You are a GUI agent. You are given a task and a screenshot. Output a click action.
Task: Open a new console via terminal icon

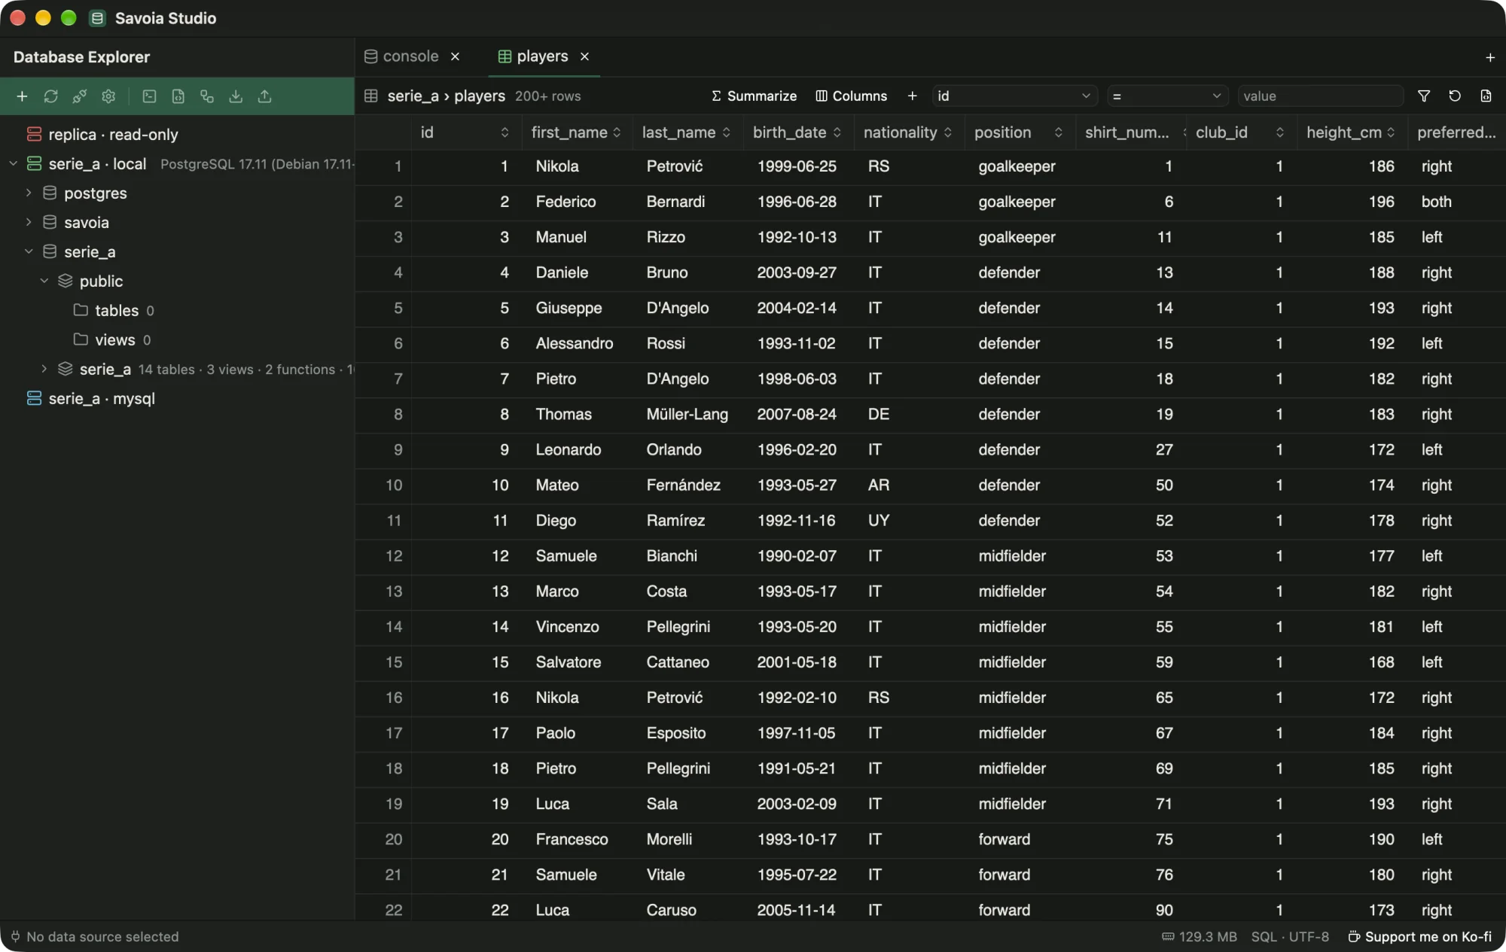(149, 96)
